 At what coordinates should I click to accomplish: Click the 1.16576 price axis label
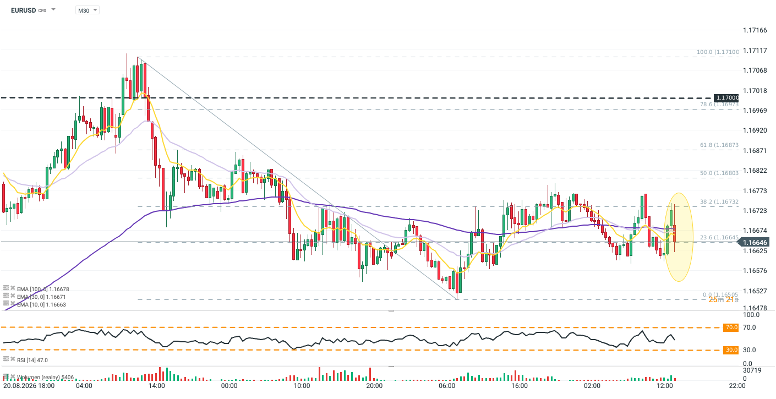point(756,271)
